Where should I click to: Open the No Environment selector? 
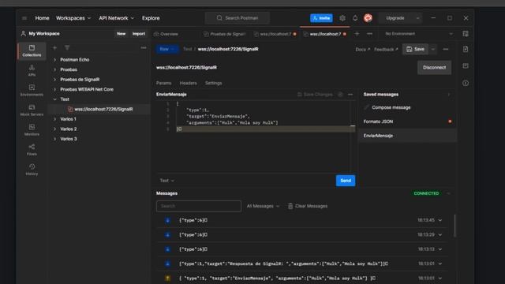pos(419,34)
